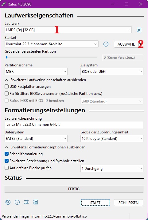The height and width of the screenshot is (220, 148).
Task: Uncheck Schnellformatierung option
Action: point(7,154)
